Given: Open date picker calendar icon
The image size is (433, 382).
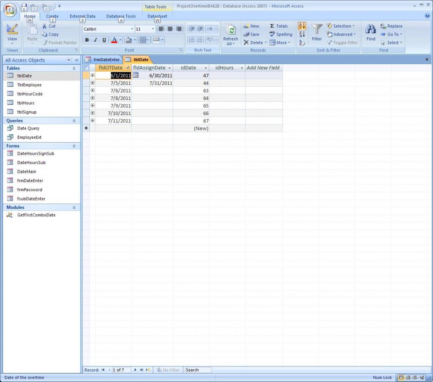Looking at the screenshot, I should [x=135, y=75].
